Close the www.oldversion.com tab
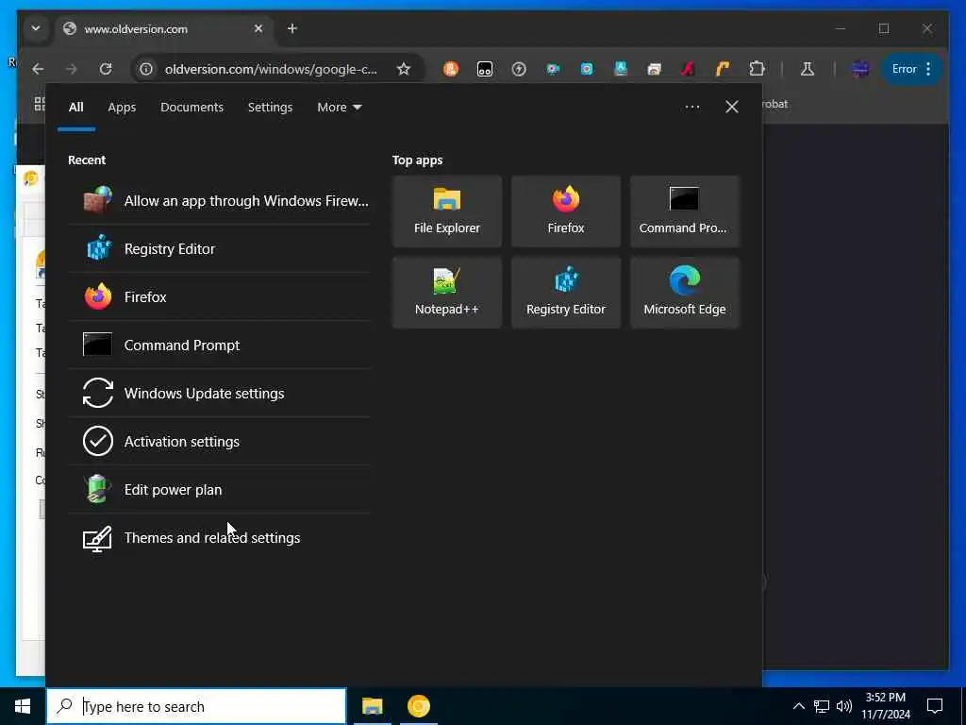Image resolution: width=966 pixels, height=725 pixels. point(258,28)
